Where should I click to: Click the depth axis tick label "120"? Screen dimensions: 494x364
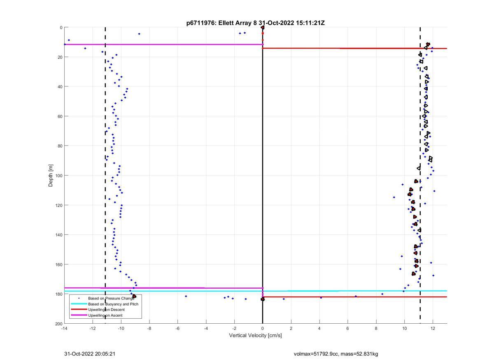[59, 205]
